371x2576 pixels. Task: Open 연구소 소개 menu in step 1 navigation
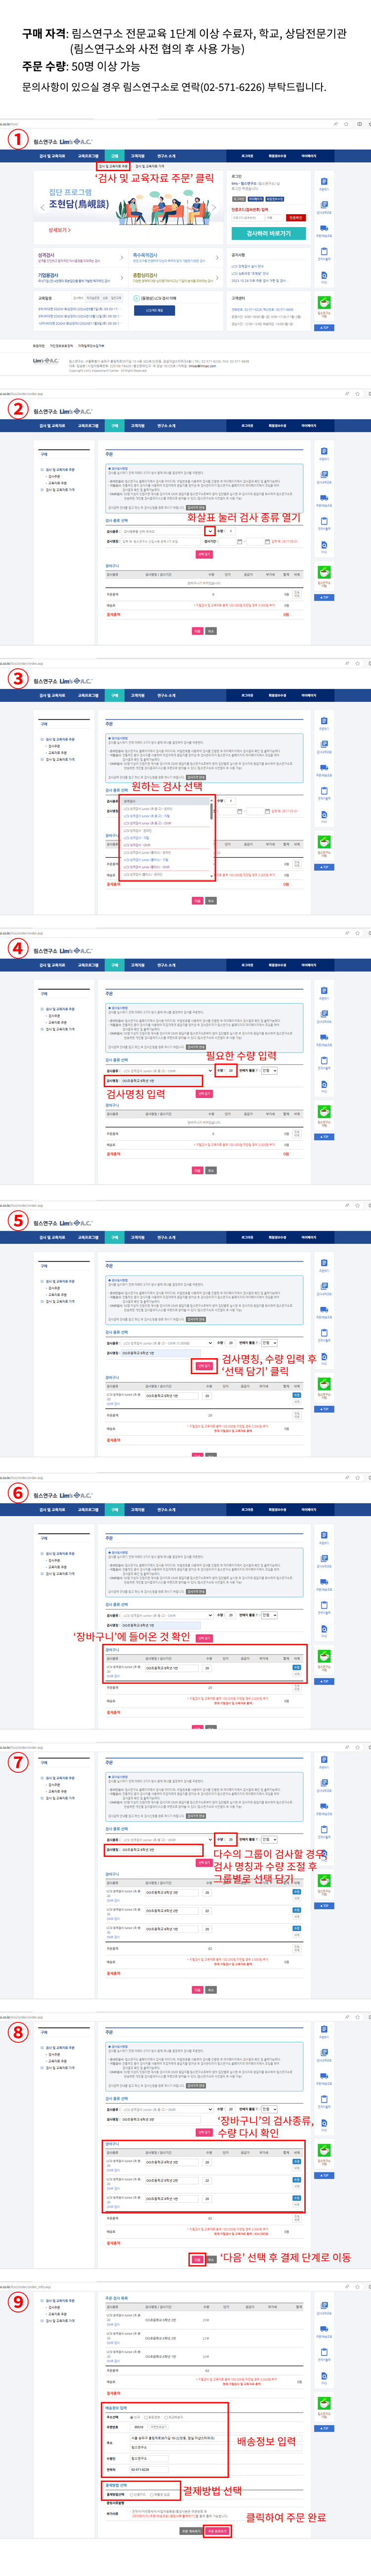166,156
